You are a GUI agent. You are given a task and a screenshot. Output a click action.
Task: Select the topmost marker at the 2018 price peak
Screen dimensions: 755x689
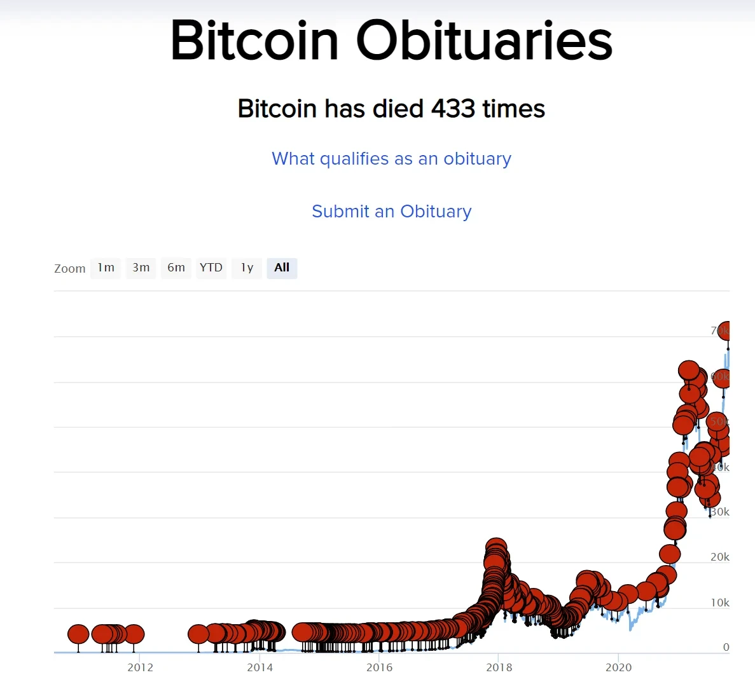(x=496, y=547)
